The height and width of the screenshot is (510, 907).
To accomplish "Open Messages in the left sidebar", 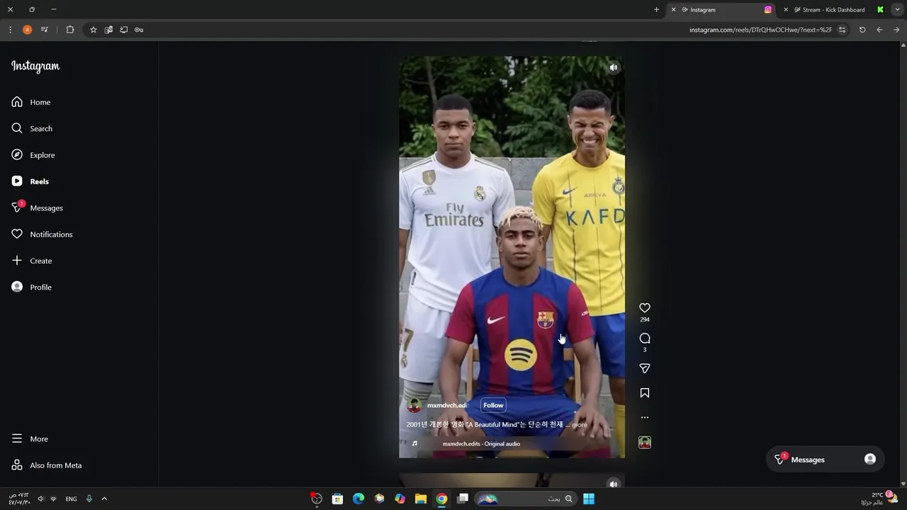I will click(38, 208).
